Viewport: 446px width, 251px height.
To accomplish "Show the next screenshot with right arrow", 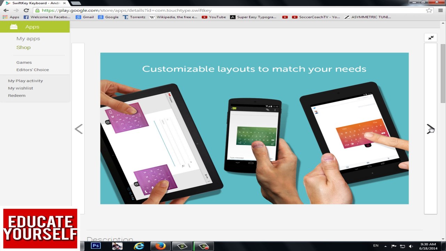I will click(x=431, y=129).
